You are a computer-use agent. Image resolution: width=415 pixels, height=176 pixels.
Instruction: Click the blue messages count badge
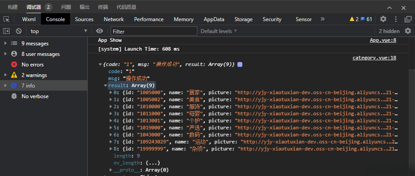tap(367, 19)
